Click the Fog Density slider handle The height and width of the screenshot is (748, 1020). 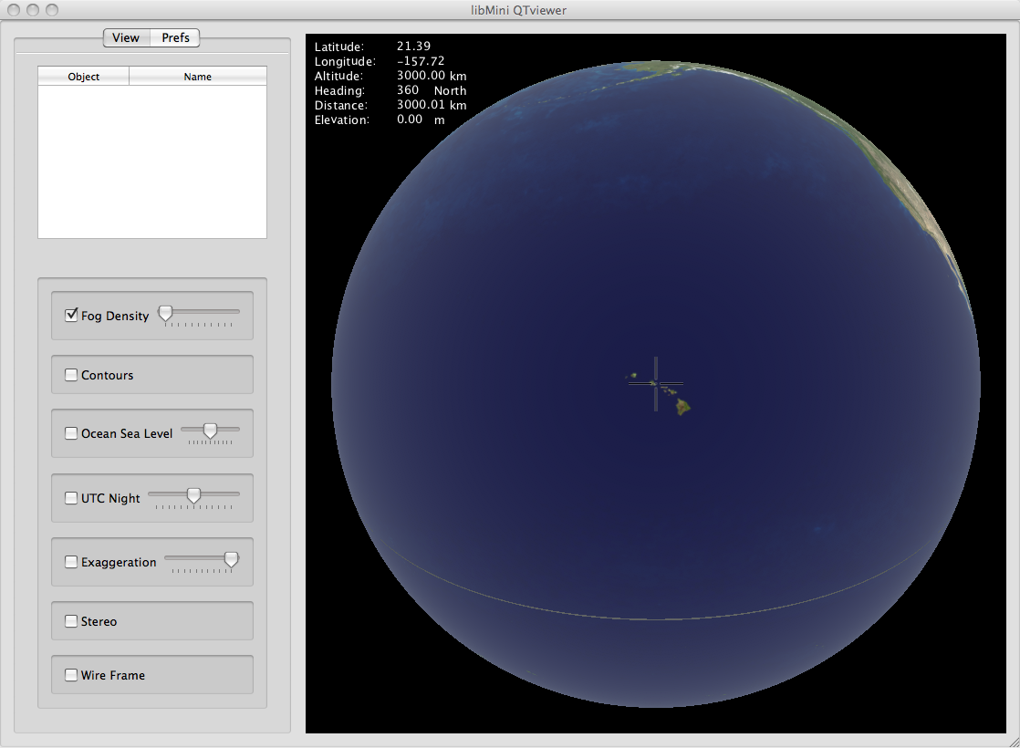click(x=166, y=313)
